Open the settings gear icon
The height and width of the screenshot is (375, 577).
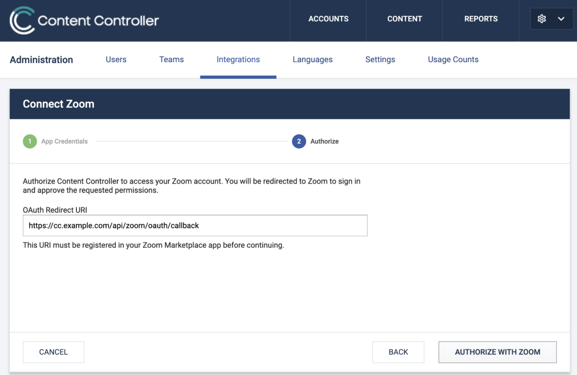pos(541,19)
